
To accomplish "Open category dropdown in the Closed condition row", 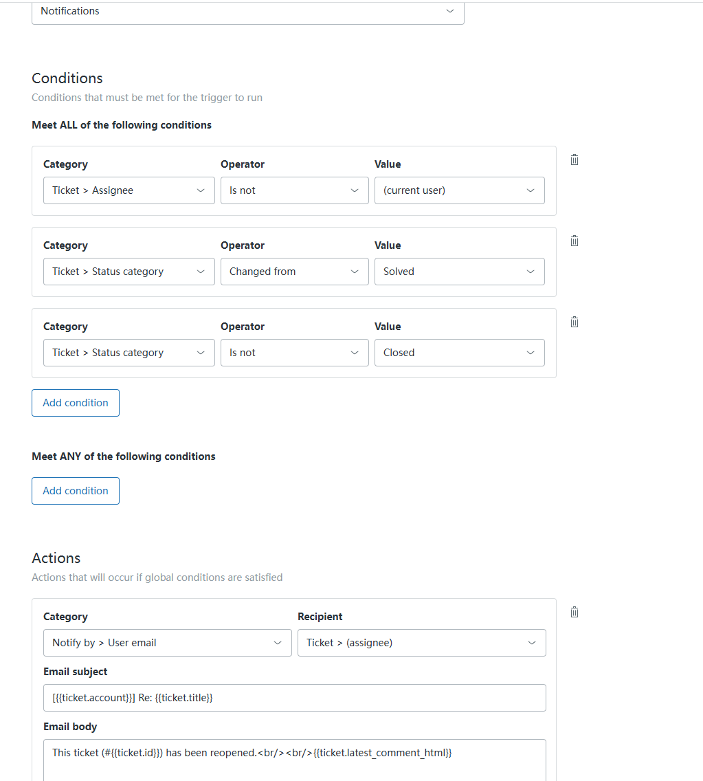I will click(x=129, y=353).
